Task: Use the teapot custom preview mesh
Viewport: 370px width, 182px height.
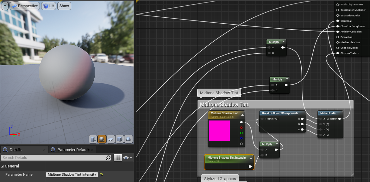Action: click(x=129, y=139)
